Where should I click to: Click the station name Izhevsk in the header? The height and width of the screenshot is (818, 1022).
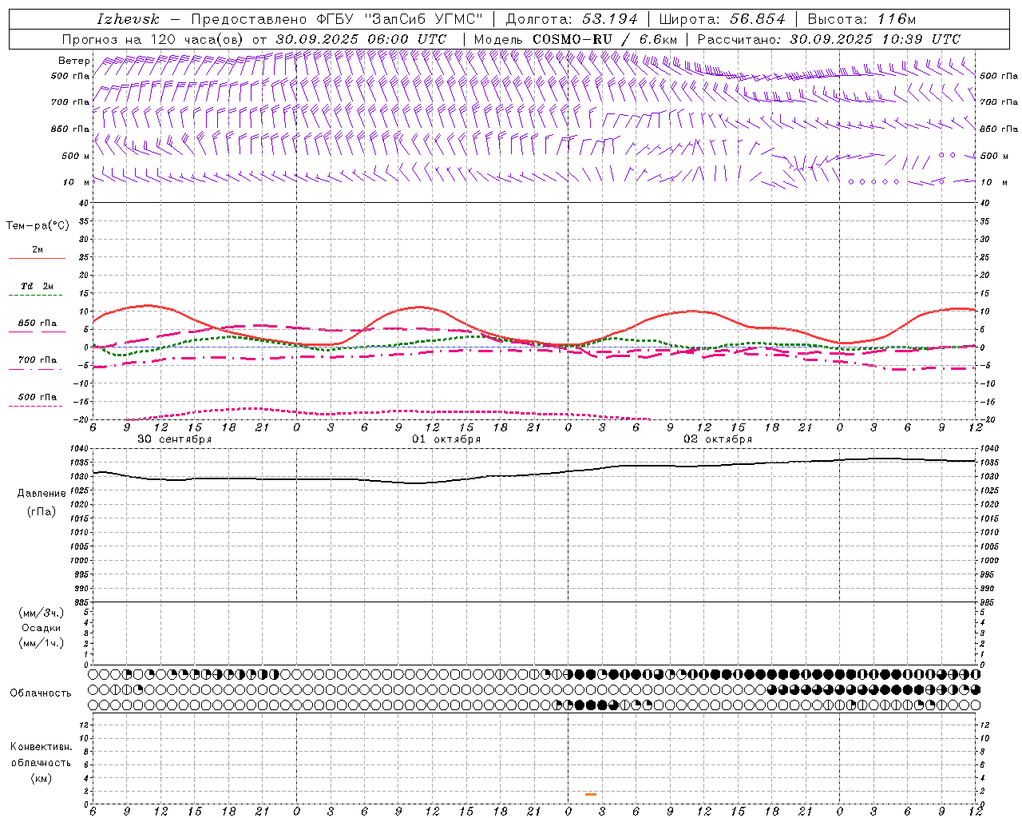[x=128, y=19]
